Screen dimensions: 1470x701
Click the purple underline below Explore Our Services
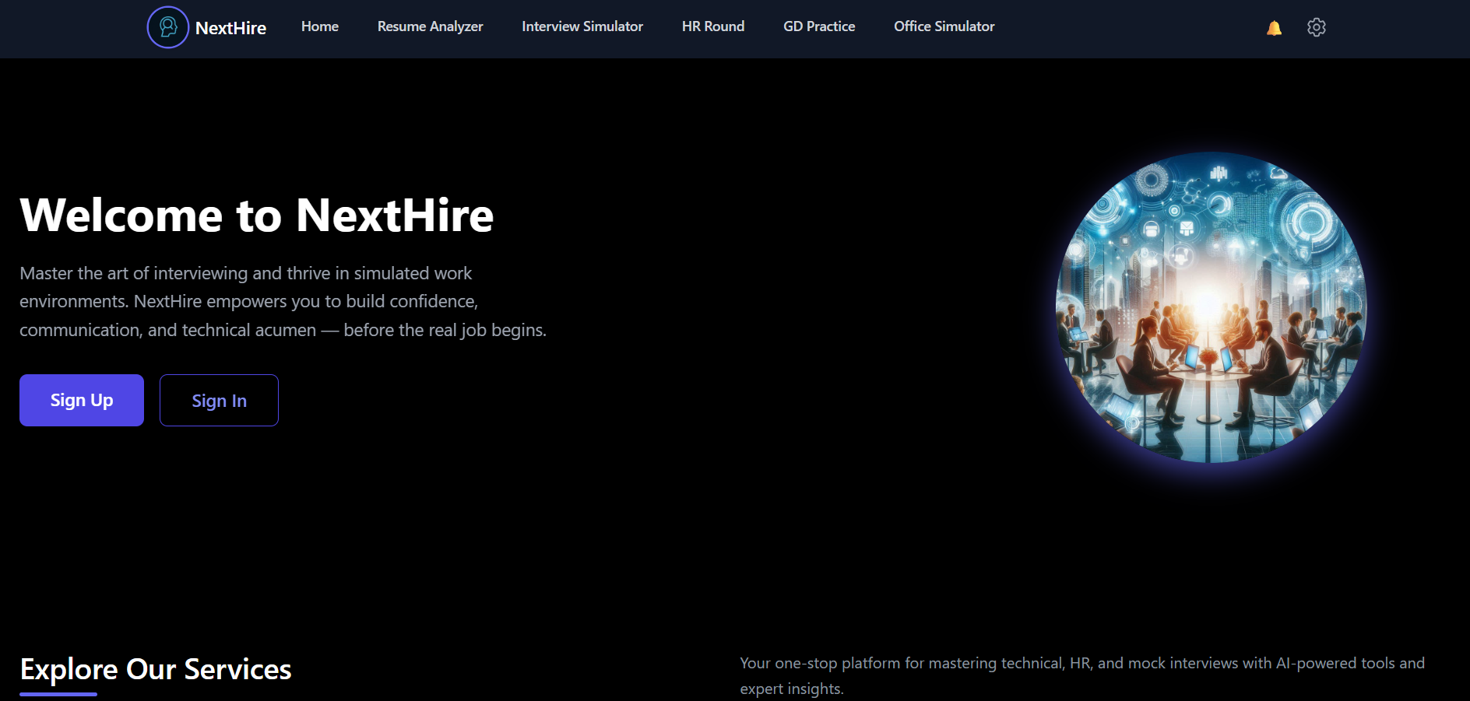(x=58, y=693)
